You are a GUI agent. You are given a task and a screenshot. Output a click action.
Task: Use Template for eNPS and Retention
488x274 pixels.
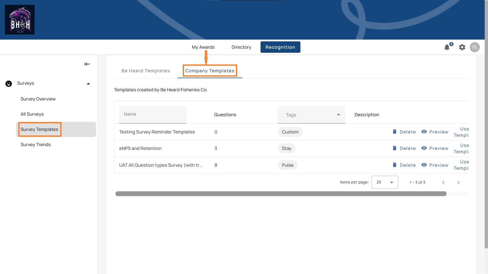(x=461, y=148)
